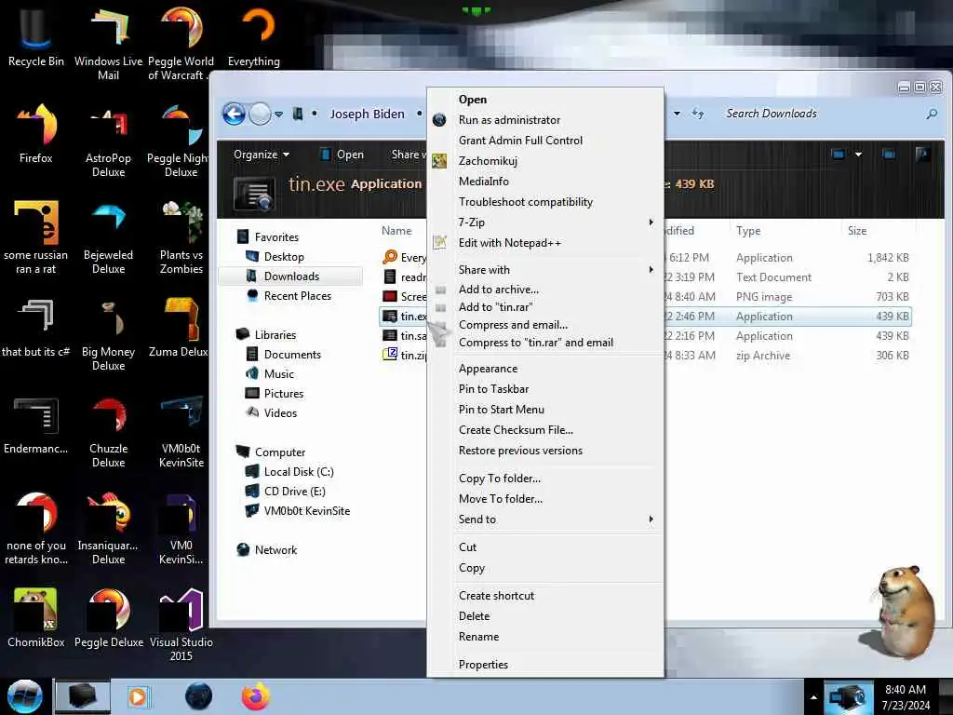The width and height of the screenshot is (953, 715).
Task: Open the ChomikBox desktop icon
Action: click(x=36, y=618)
